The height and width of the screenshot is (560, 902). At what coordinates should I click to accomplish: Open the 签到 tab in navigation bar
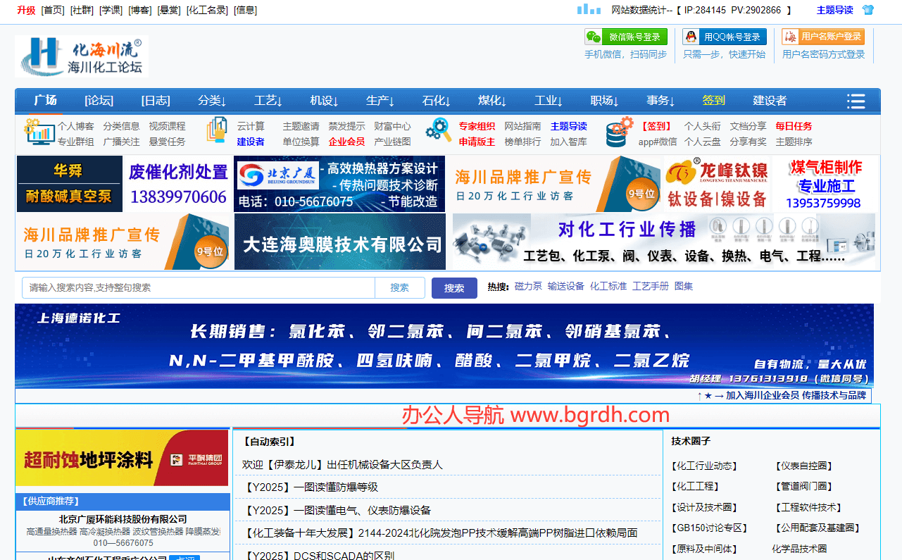pos(713,101)
